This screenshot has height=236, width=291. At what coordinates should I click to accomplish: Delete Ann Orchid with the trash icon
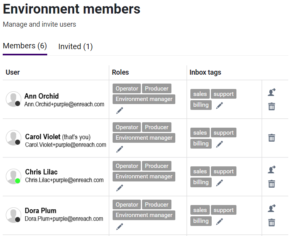tap(272, 106)
